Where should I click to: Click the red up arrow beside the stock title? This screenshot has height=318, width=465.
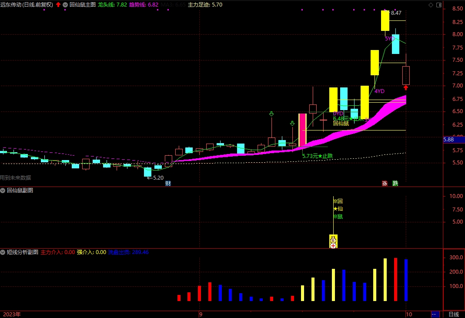(58, 5)
